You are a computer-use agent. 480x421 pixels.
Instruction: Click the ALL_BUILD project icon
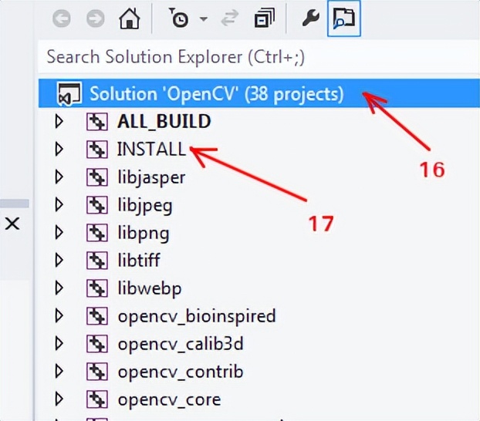97,122
